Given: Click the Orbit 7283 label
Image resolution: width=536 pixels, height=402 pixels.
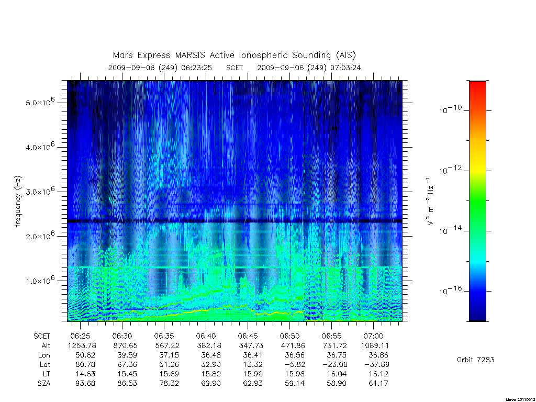Looking at the screenshot, I should 475,360.
